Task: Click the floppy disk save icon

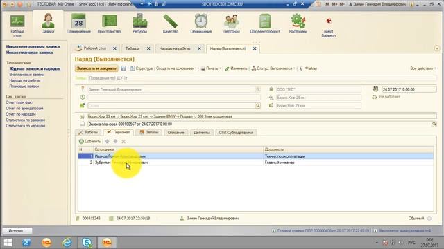Action: click(123, 68)
